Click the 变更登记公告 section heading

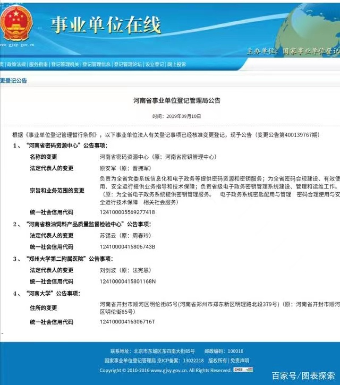pos(13,81)
